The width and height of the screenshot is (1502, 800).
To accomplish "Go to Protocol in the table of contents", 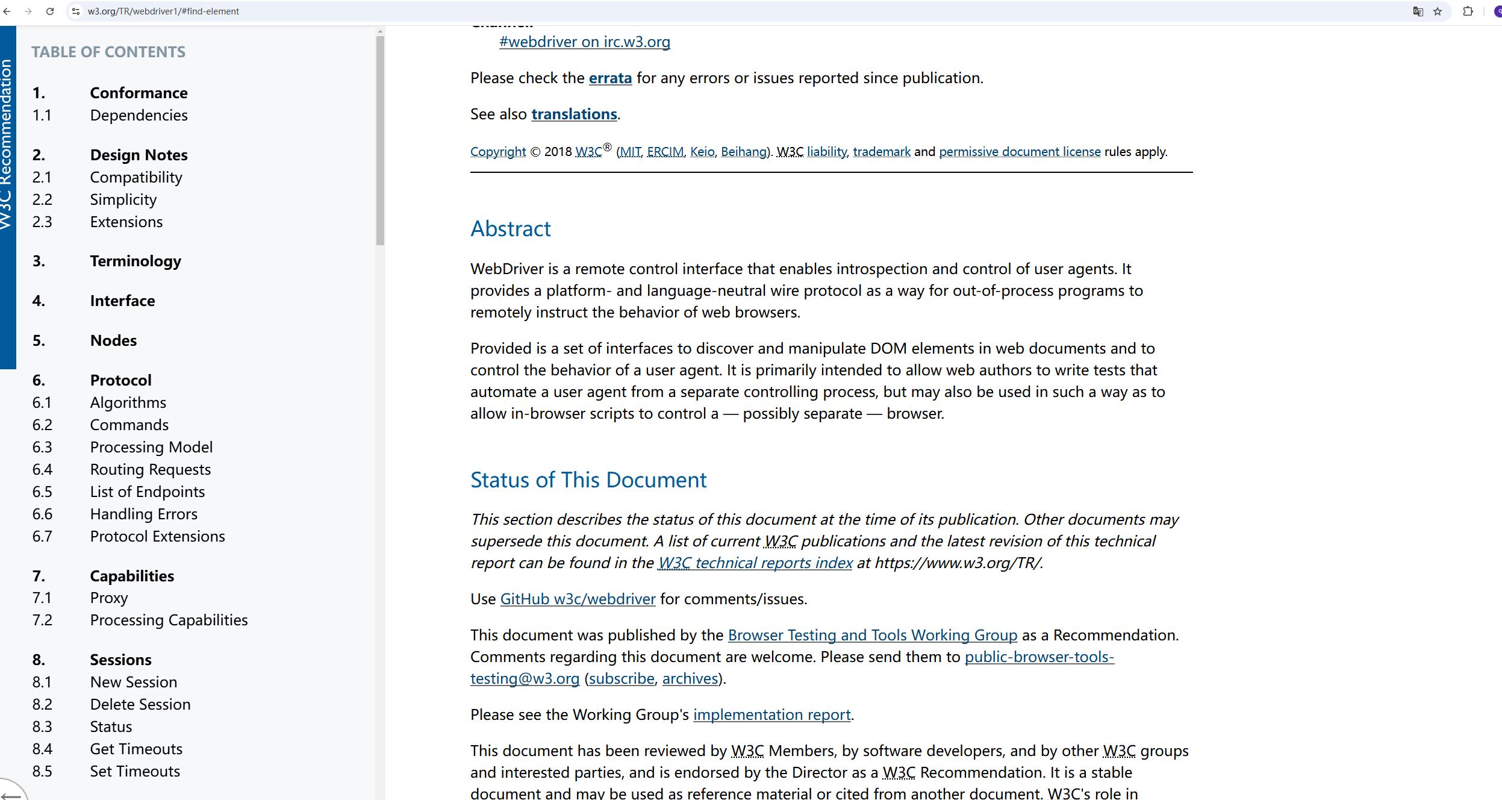I will tap(120, 380).
